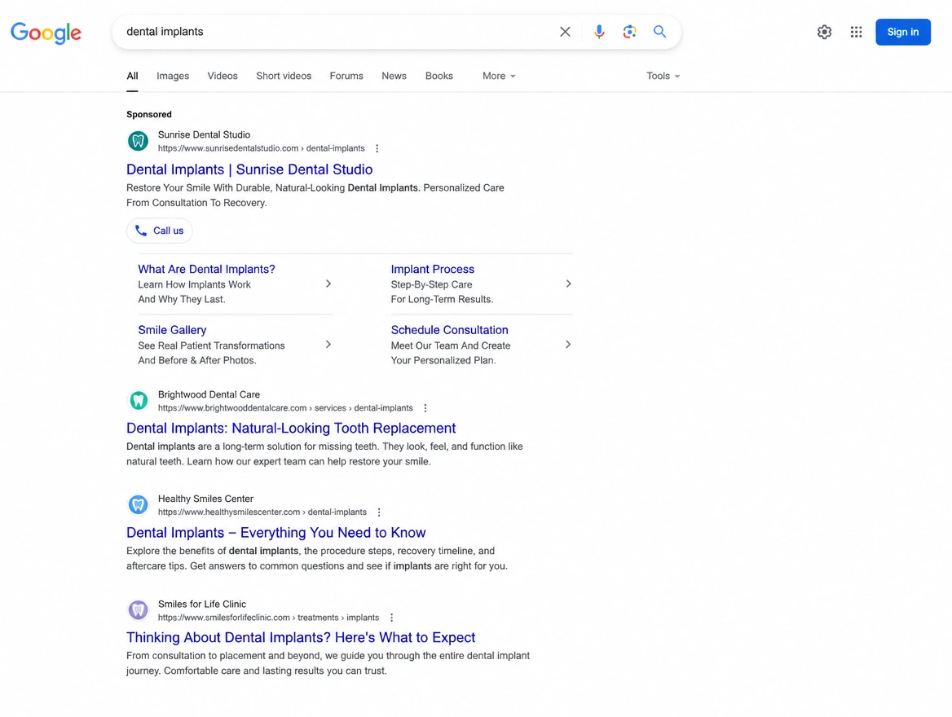Click chevron next to Implant Process
Screen dimensions: 952x717
coord(568,284)
